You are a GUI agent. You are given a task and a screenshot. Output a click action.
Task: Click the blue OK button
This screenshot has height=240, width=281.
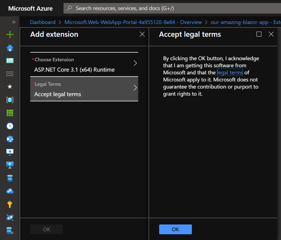point(175,229)
